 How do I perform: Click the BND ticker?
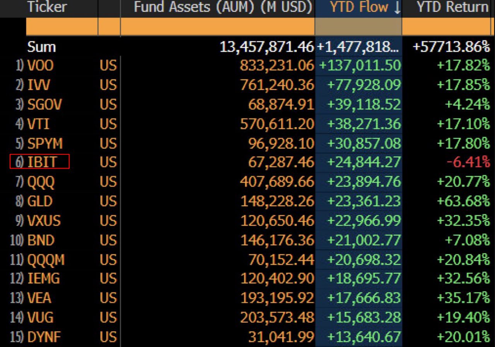point(41,240)
